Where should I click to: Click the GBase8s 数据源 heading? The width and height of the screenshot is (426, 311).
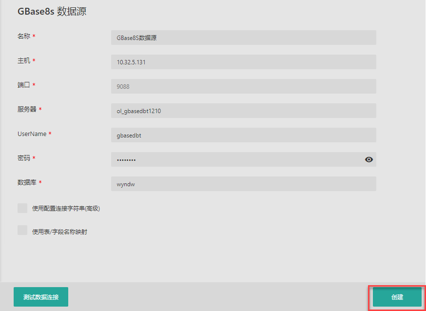pos(52,12)
